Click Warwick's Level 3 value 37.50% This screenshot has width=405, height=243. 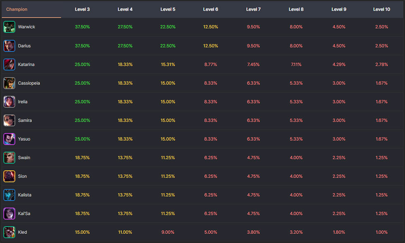pyautogui.click(x=82, y=27)
